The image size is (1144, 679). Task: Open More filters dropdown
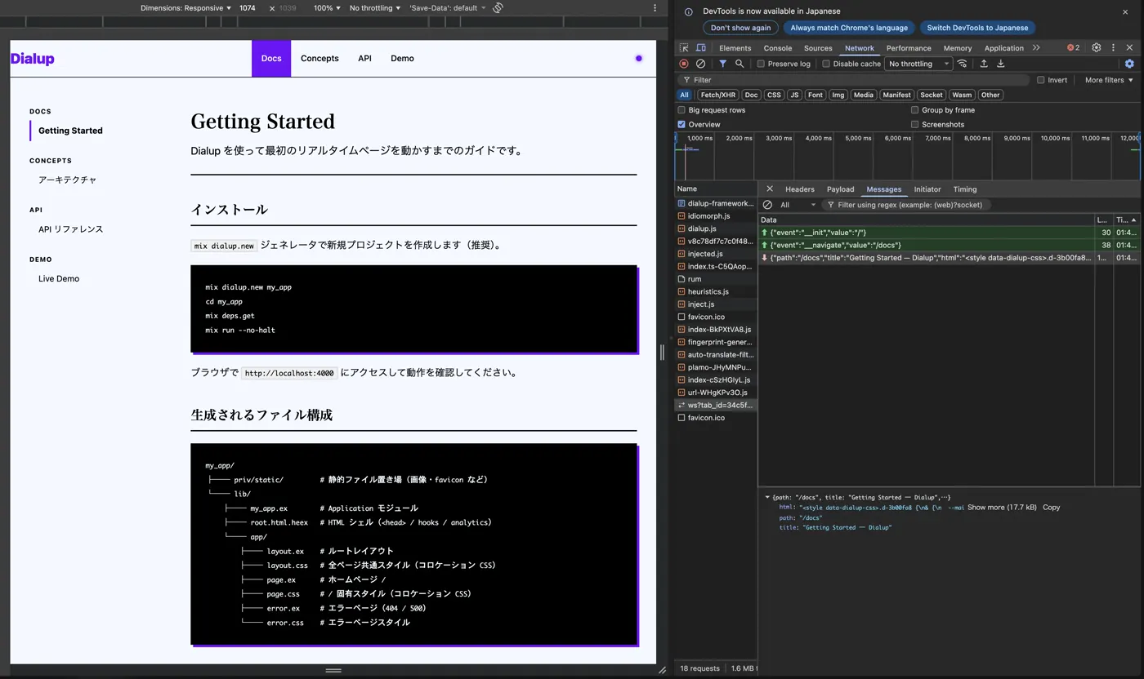pyautogui.click(x=1109, y=80)
